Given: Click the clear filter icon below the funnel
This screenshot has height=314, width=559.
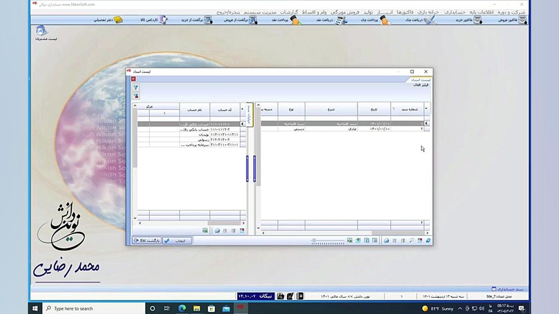Looking at the screenshot, I should (136, 96).
